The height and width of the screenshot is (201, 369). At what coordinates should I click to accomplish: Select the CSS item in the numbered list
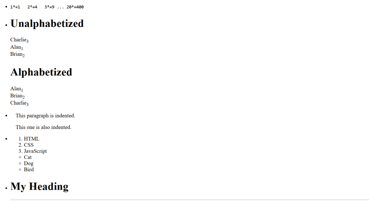pyautogui.click(x=29, y=145)
